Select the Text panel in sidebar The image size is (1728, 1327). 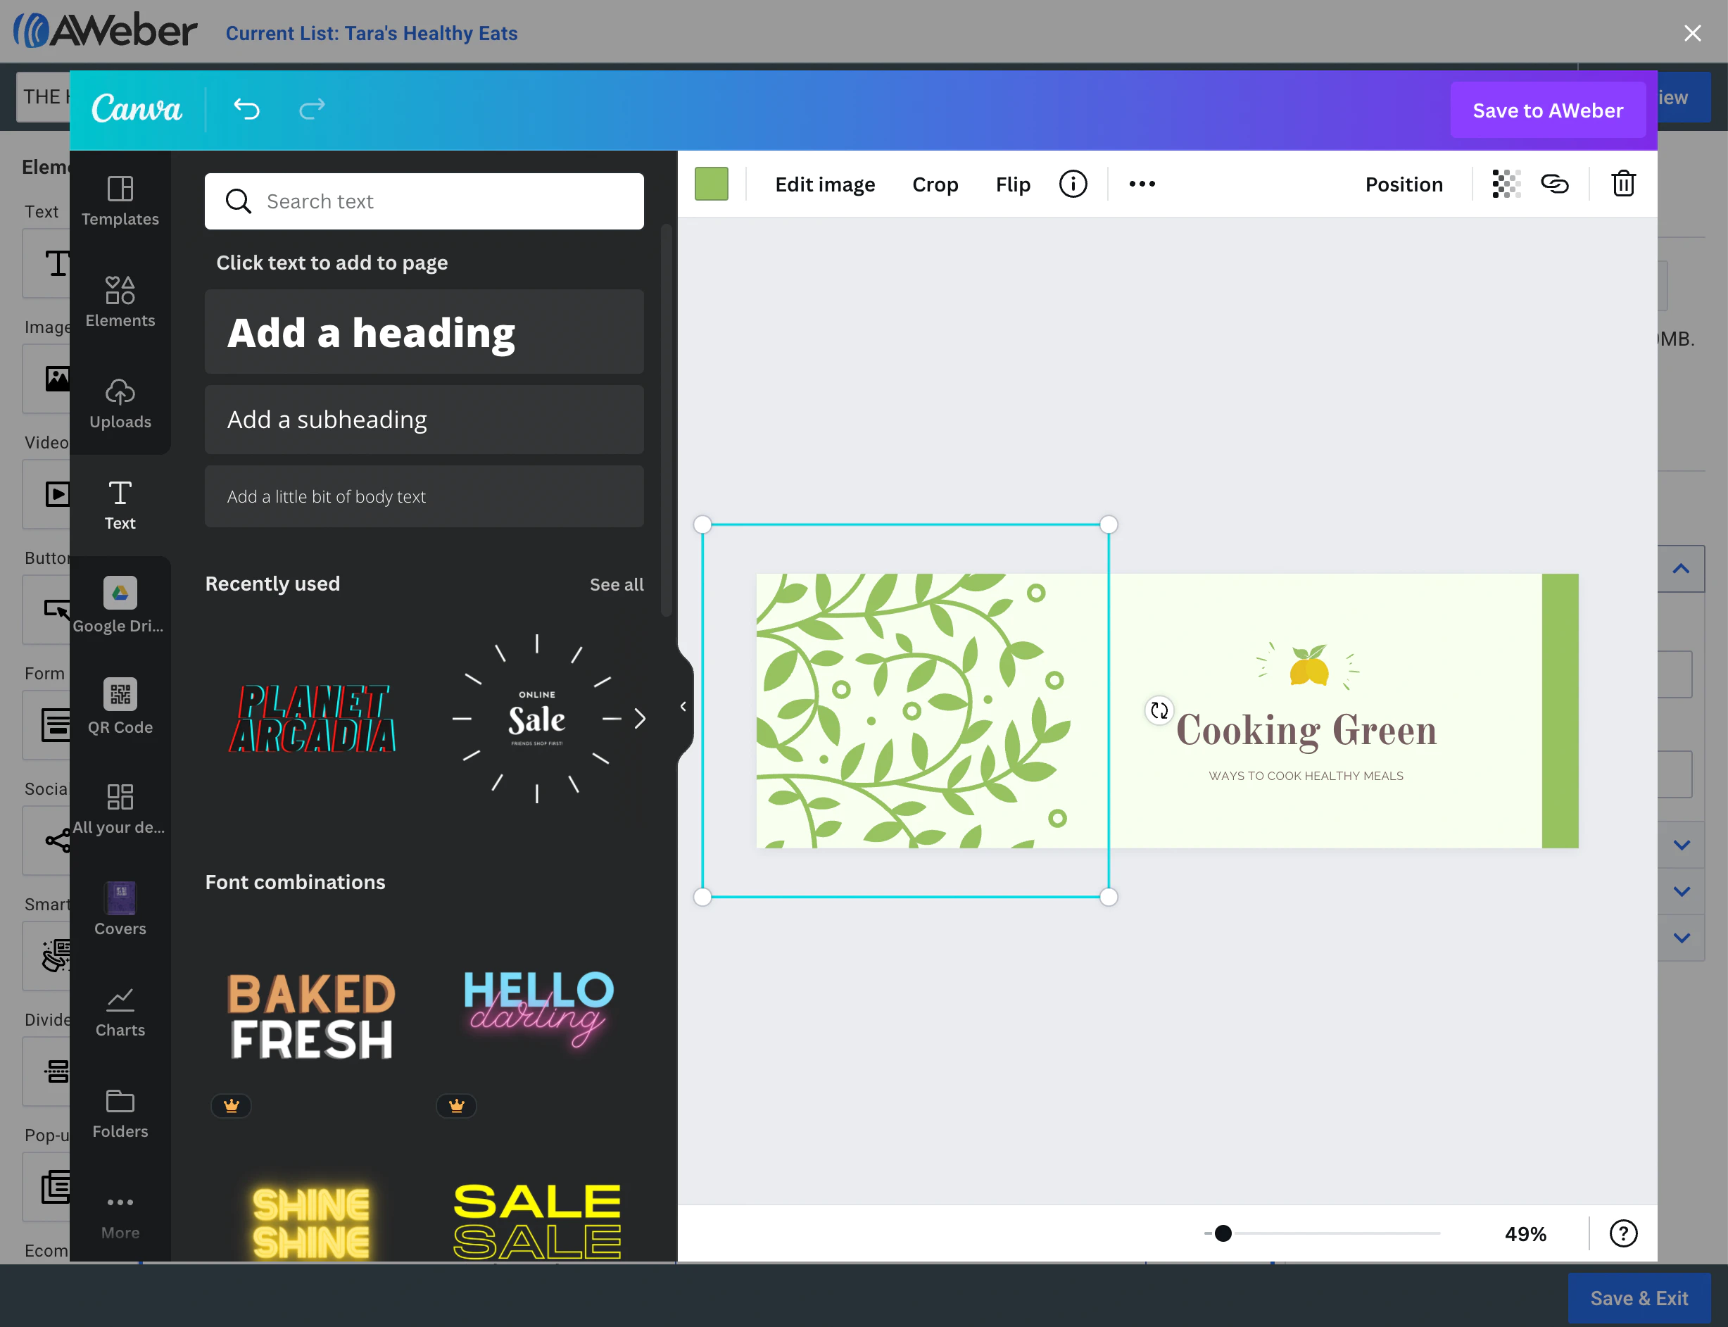(x=120, y=505)
